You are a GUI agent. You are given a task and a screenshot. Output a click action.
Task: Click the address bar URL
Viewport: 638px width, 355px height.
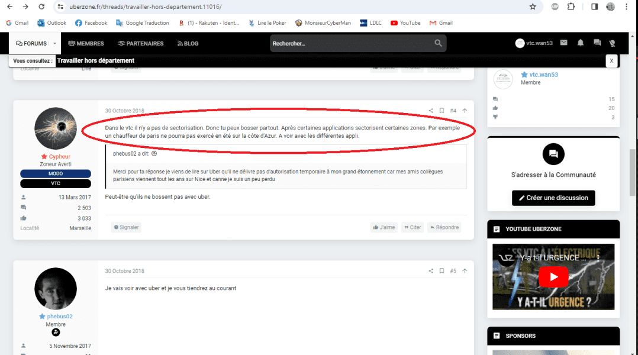145,7
